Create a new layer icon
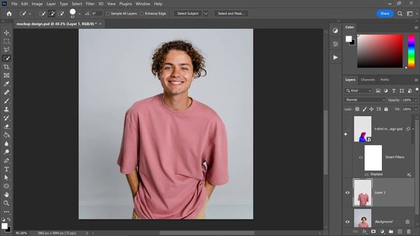Viewport: 420px width, 236px height. pos(400,231)
